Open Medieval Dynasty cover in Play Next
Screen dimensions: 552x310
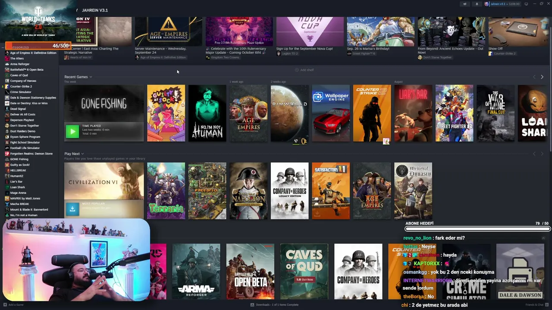[x=413, y=191]
